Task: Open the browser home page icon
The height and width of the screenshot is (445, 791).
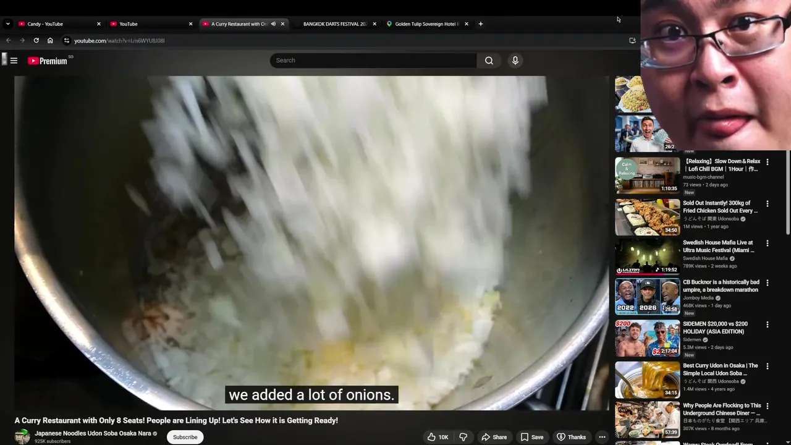Action: click(x=50, y=41)
